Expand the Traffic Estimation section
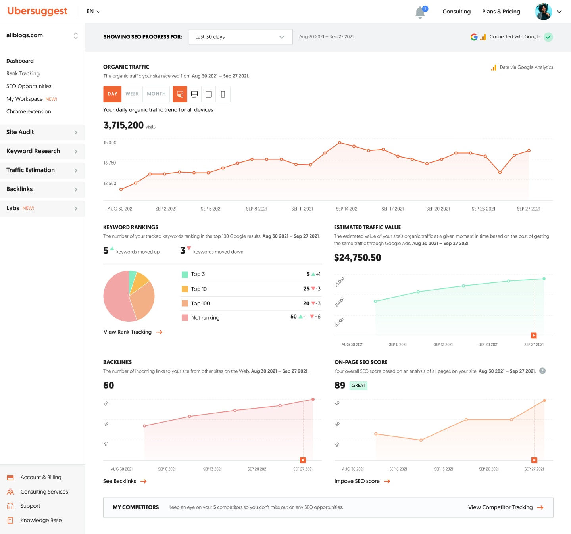The height and width of the screenshot is (534, 571). [42, 171]
